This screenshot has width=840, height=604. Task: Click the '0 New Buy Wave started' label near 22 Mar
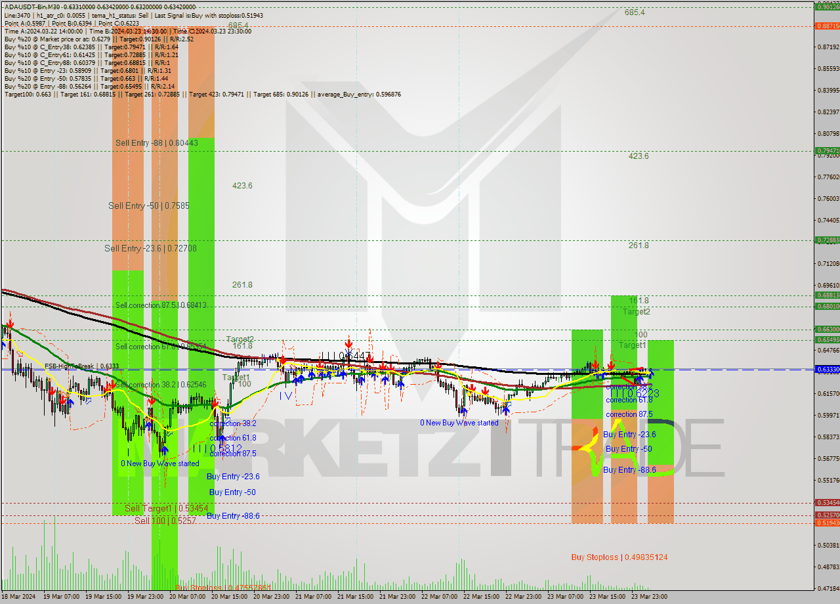[459, 423]
